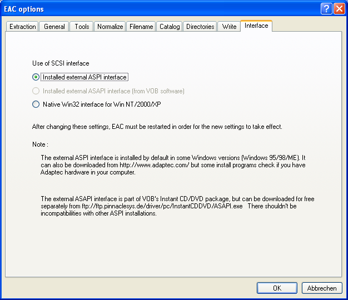Select Installed external ASPI interface option
Image resolution: width=348 pixels, height=300 pixels.
36,77
